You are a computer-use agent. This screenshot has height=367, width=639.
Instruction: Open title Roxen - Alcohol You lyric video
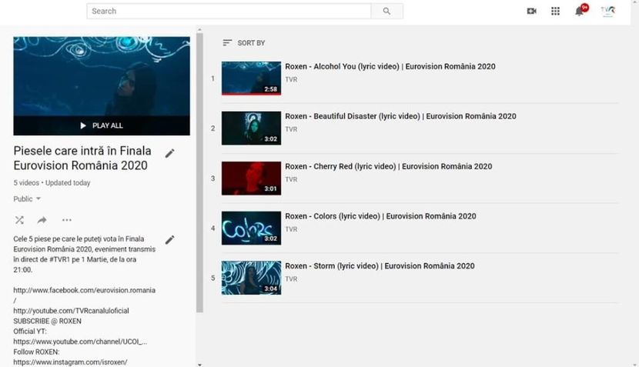click(390, 66)
